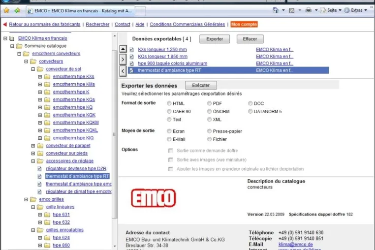375x250 pixels.
Task: Click the tree panel vertical scrollbar
Action: [x=115, y=134]
